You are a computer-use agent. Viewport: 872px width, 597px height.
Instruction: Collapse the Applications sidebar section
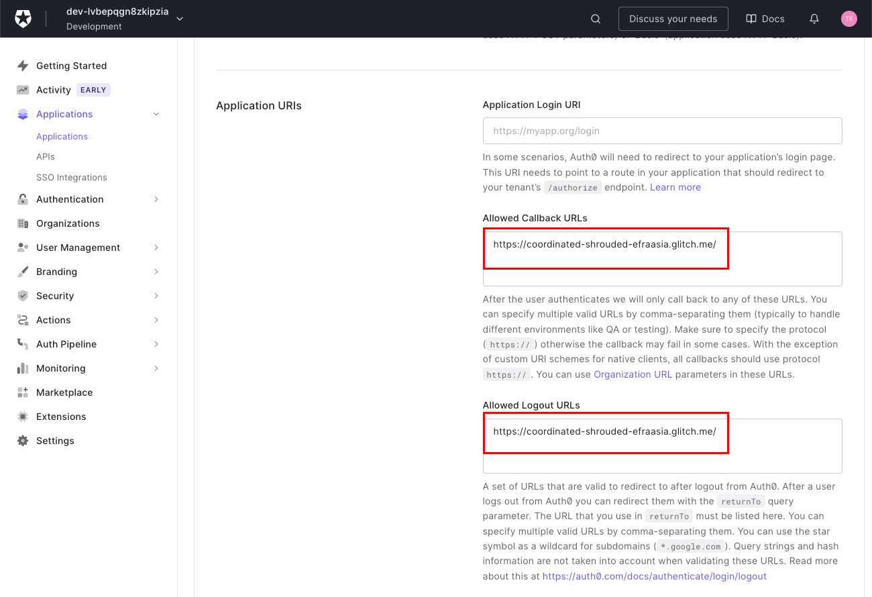point(156,114)
